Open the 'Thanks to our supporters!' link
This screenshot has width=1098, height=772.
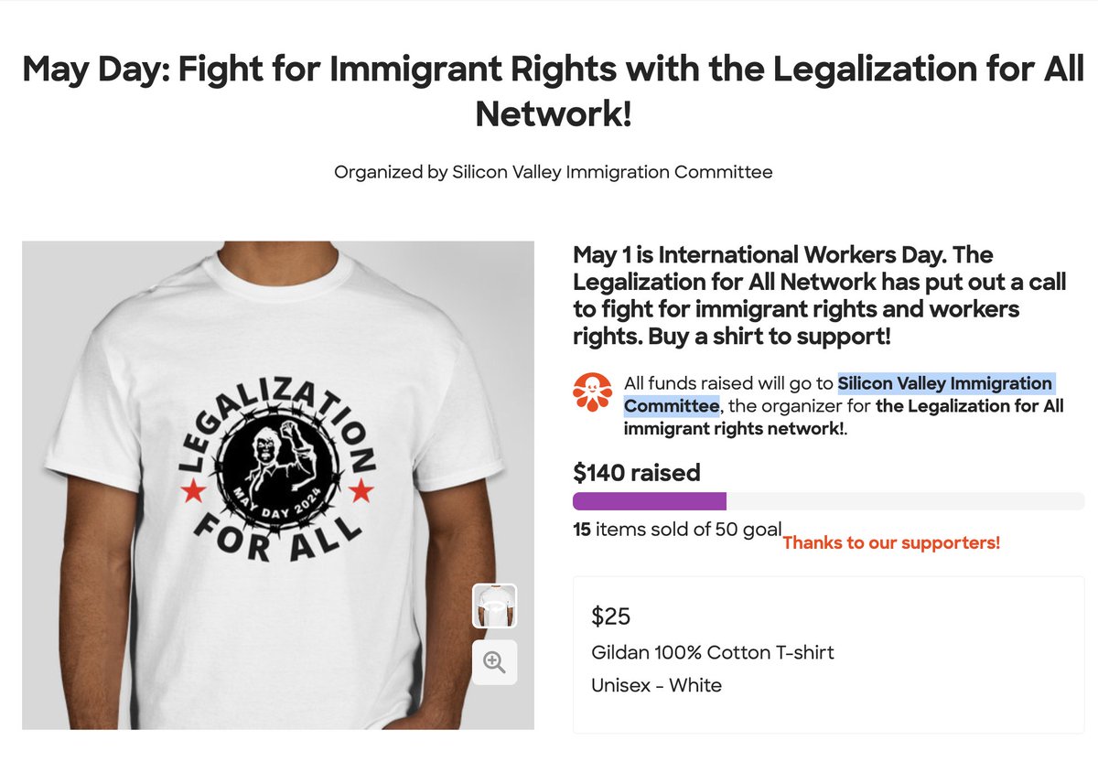click(x=890, y=542)
